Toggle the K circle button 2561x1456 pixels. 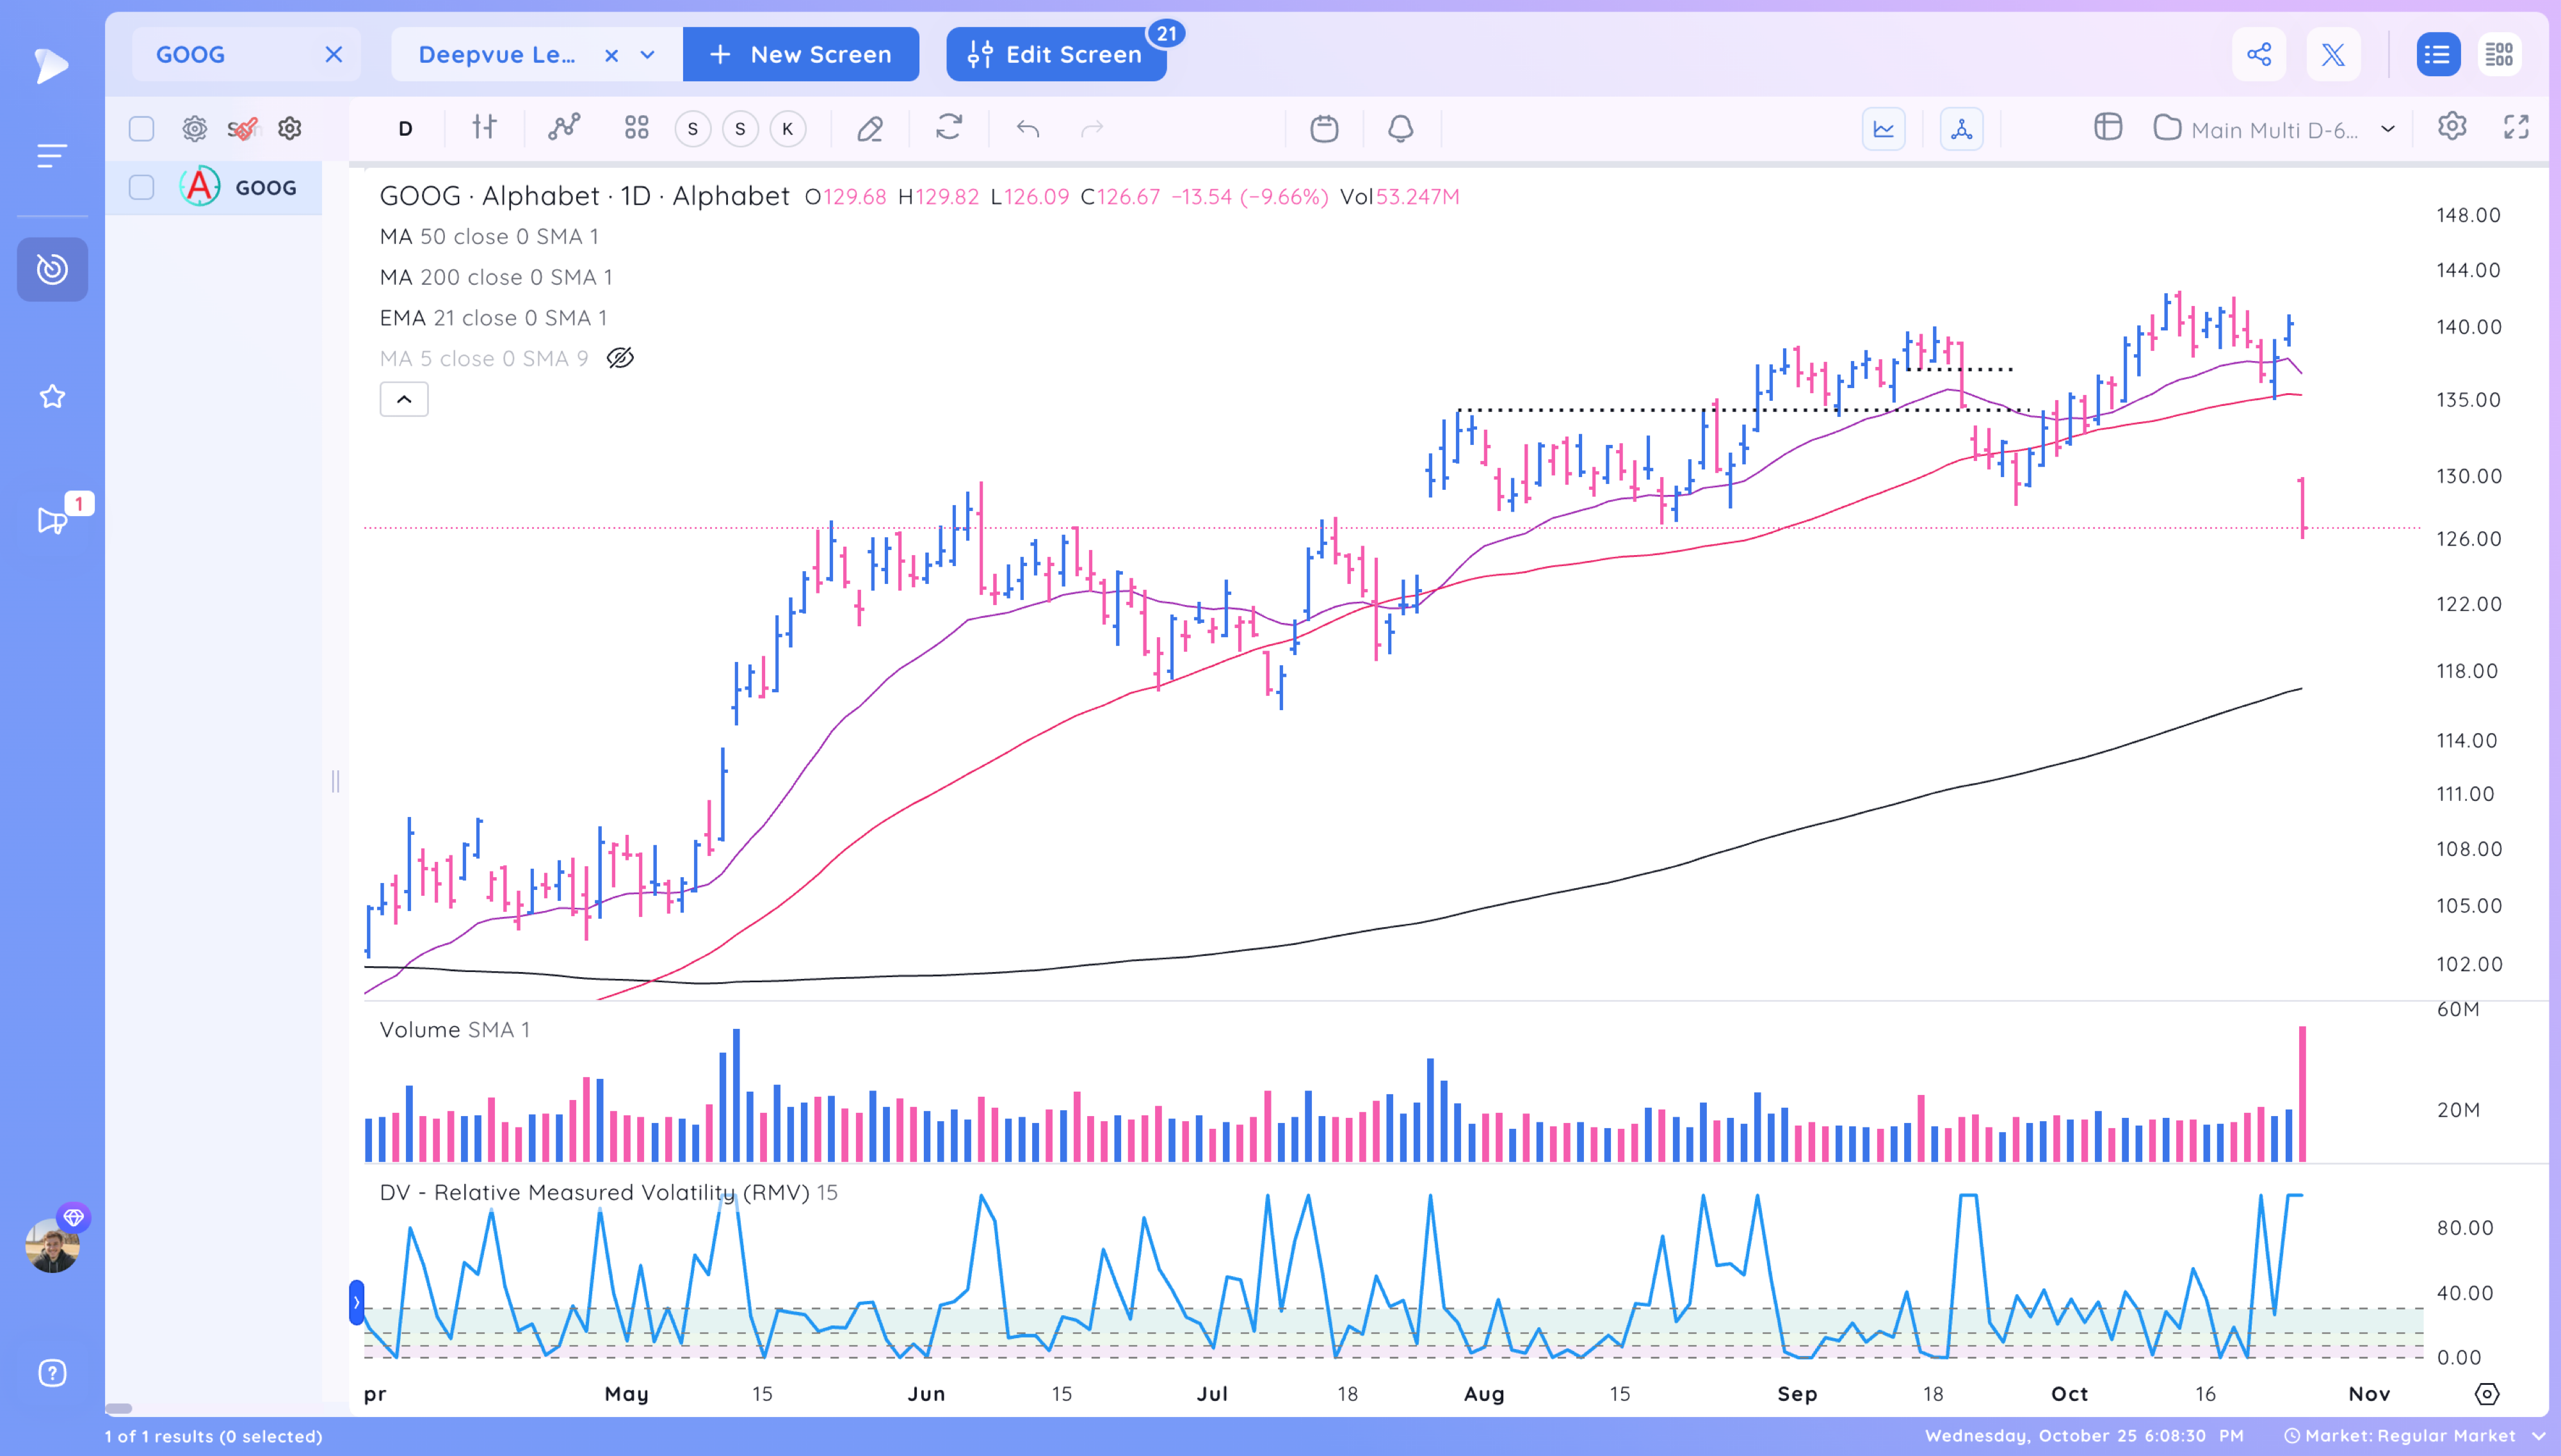point(788,129)
